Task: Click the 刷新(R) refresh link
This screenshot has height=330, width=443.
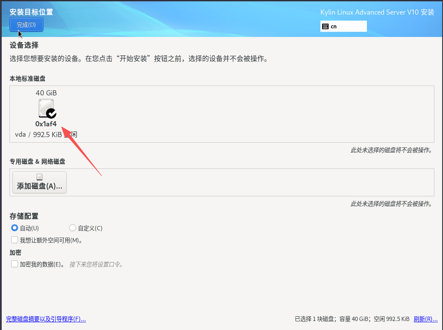Action: click(x=425, y=319)
